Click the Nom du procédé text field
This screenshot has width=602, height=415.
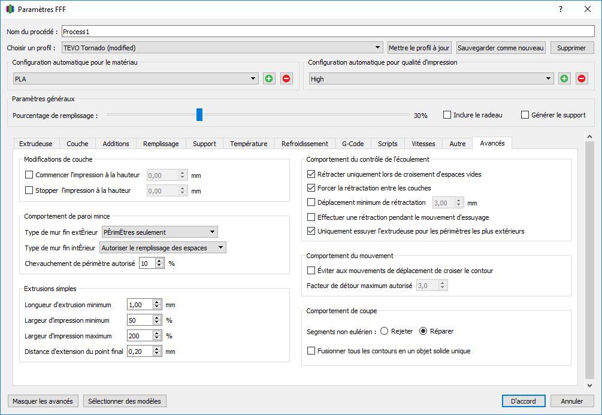click(328, 32)
